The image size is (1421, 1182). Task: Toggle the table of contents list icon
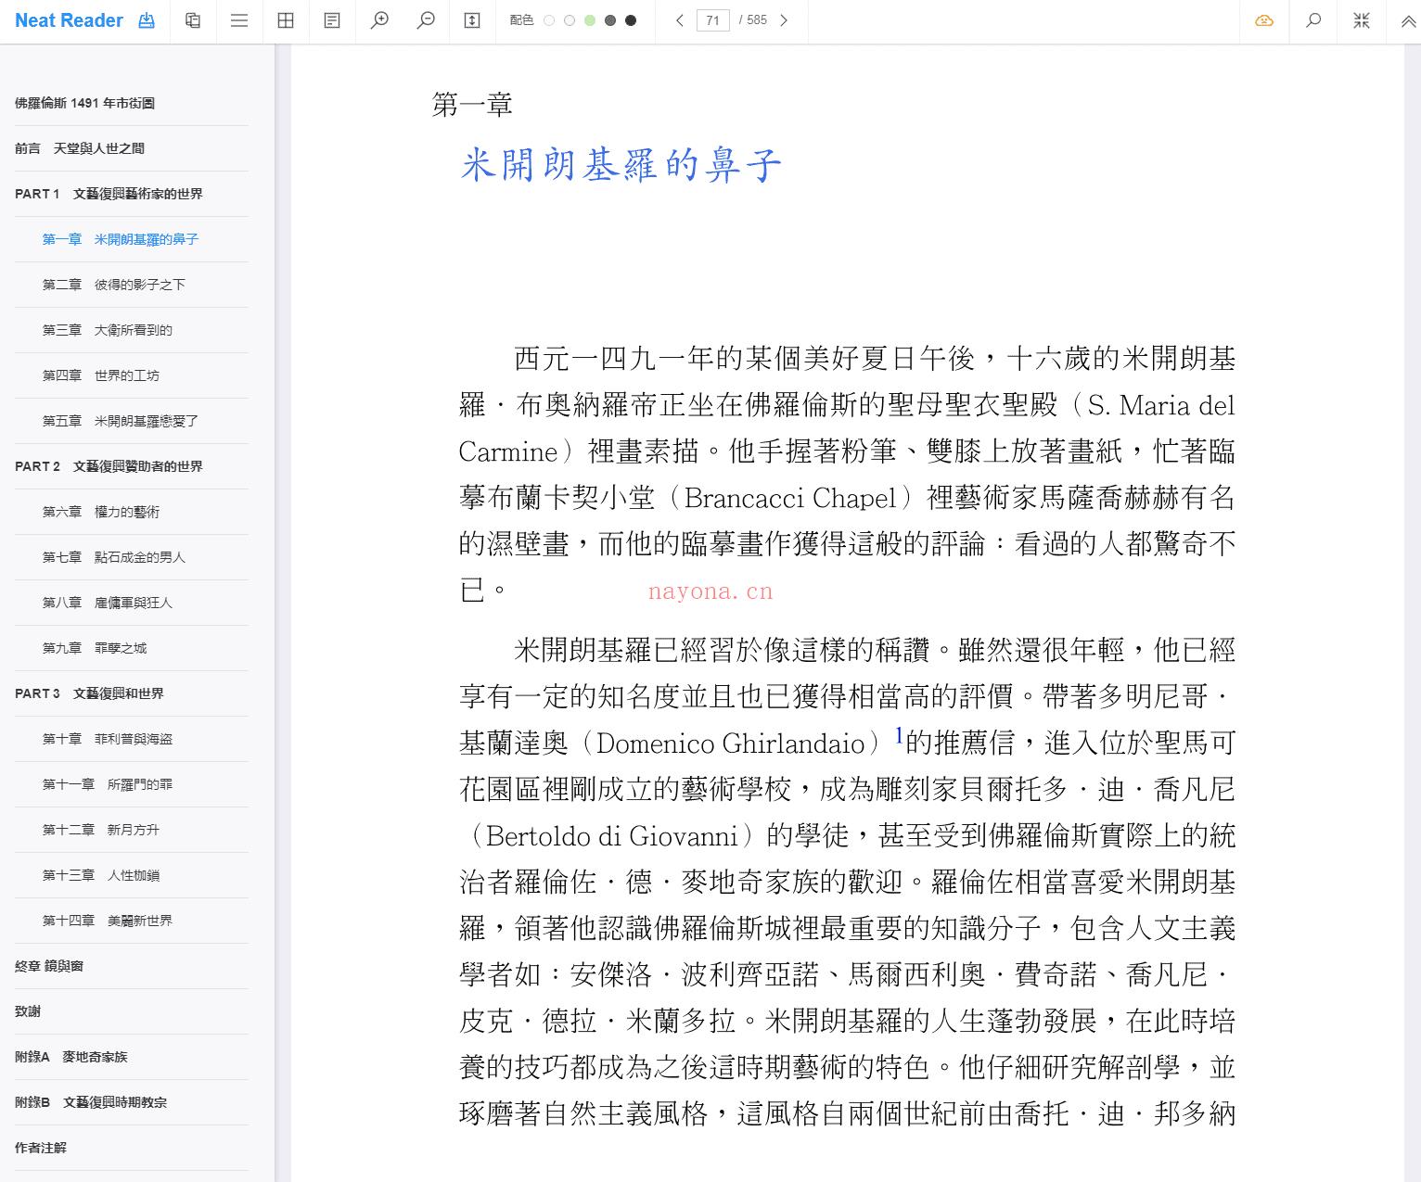pos(239,20)
